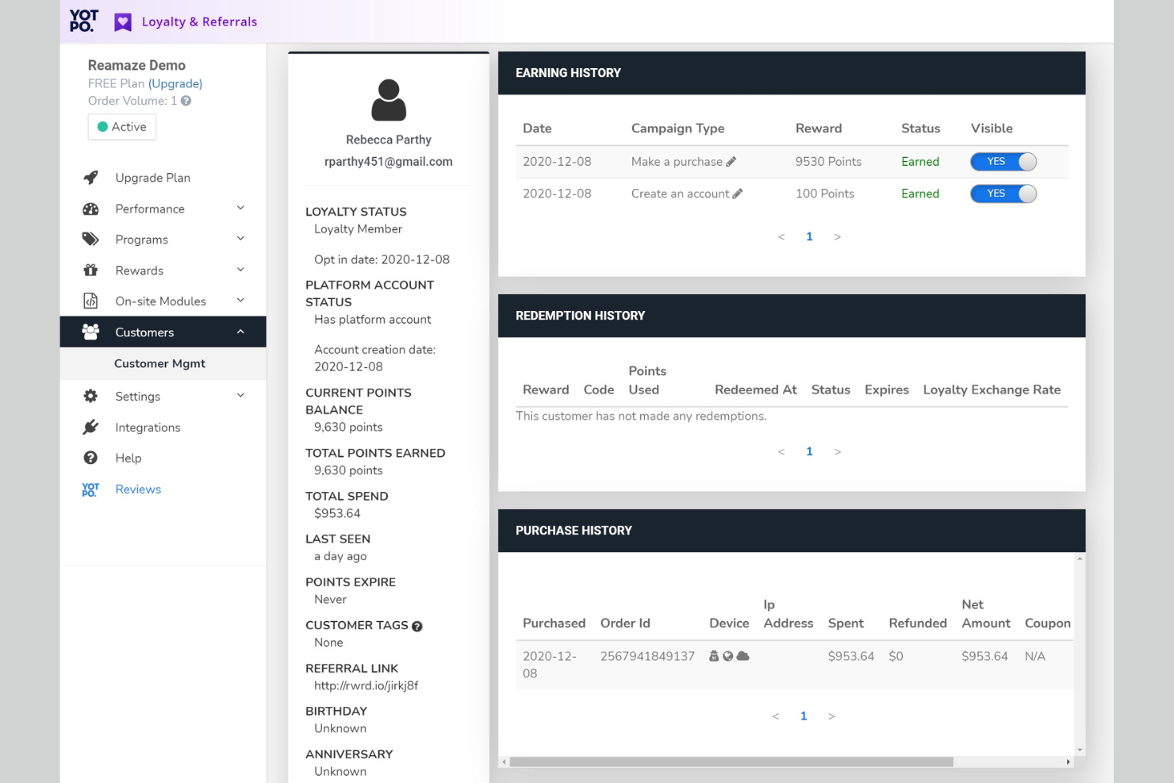The height and width of the screenshot is (783, 1174).
Task: Click Rebecca Parthy's avatar icon
Action: [389, 100]
